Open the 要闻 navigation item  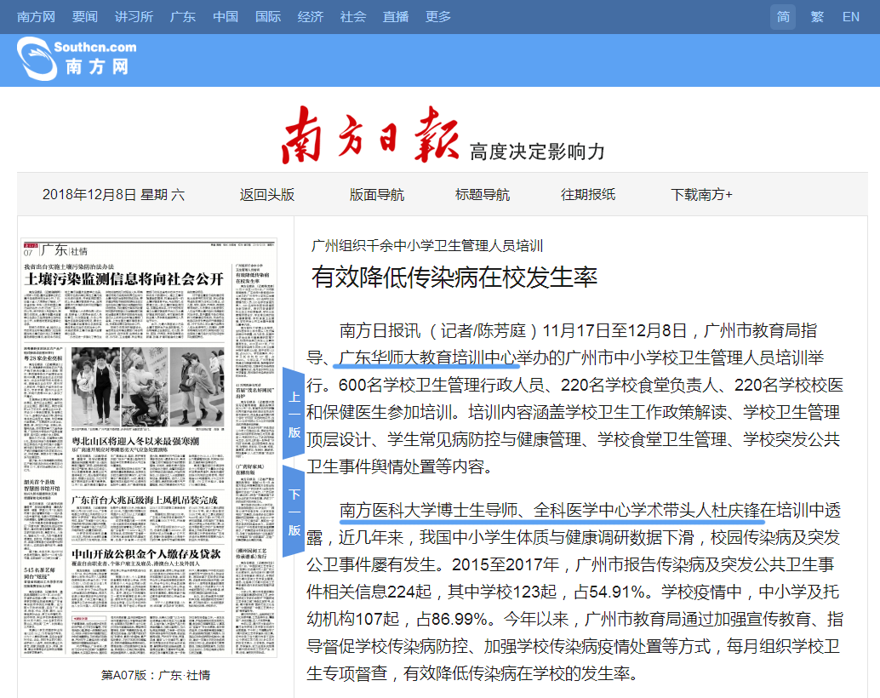(x=85, y=17)
